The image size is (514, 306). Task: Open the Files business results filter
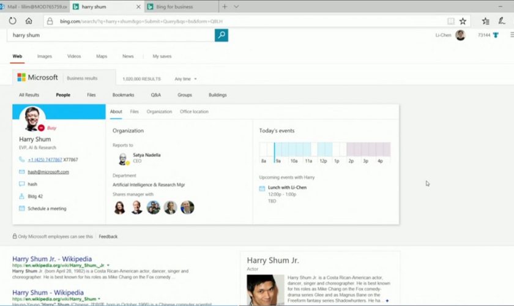[91, 95]
